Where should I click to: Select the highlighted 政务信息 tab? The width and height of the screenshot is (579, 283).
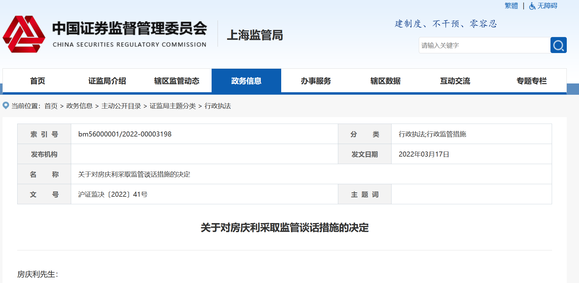[x=246, y=81]
